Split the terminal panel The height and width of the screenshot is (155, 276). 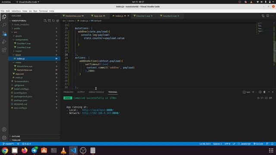pos(260,92)
